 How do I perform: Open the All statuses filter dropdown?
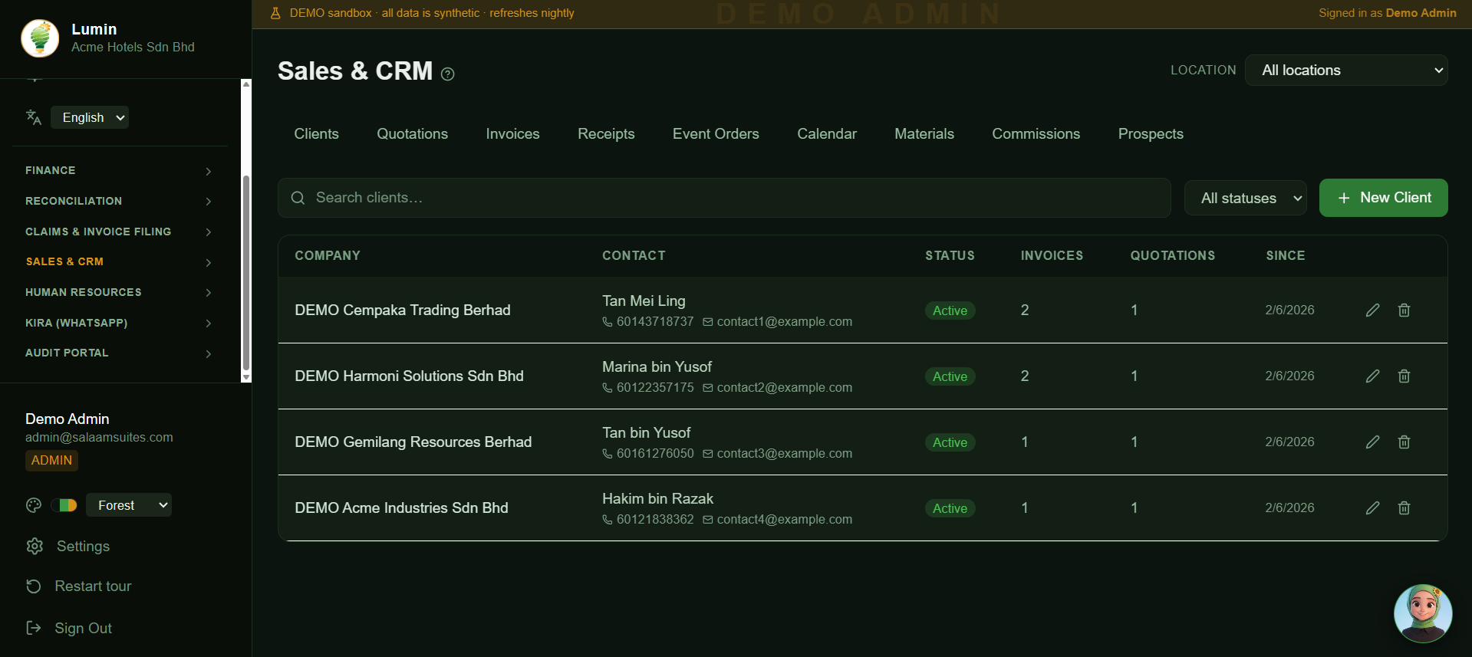(x=1246, y=198)
